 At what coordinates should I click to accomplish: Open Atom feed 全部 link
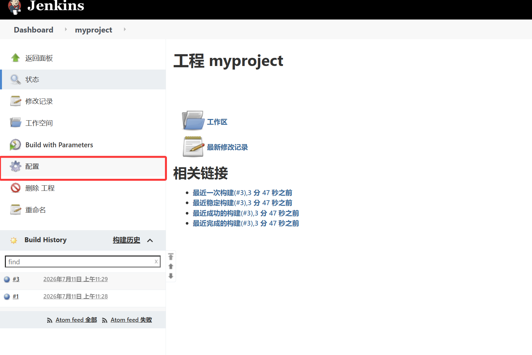(76, 320)
